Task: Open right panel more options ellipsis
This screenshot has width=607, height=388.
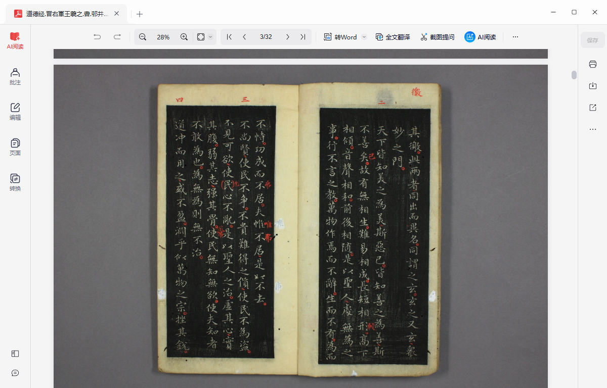Action: pos(593,129)
